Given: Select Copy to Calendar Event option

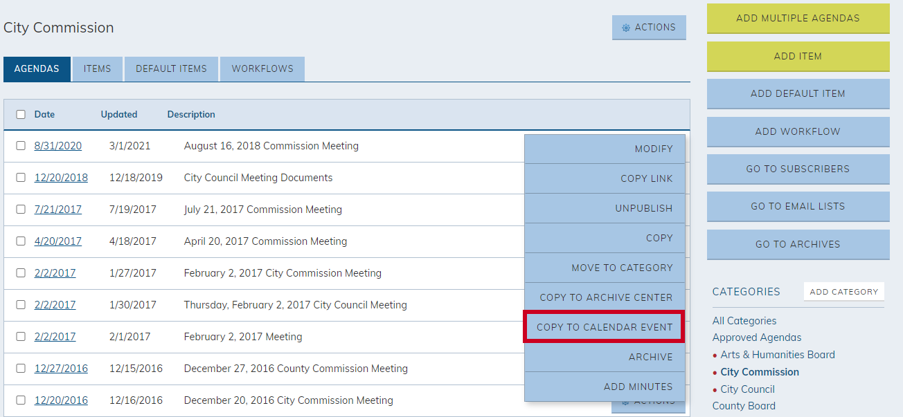Looking at the screenshot, I should pyautogui.click(x=605, y=327).
